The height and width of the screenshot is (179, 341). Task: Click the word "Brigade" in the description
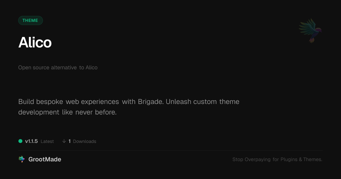point(151,102)
